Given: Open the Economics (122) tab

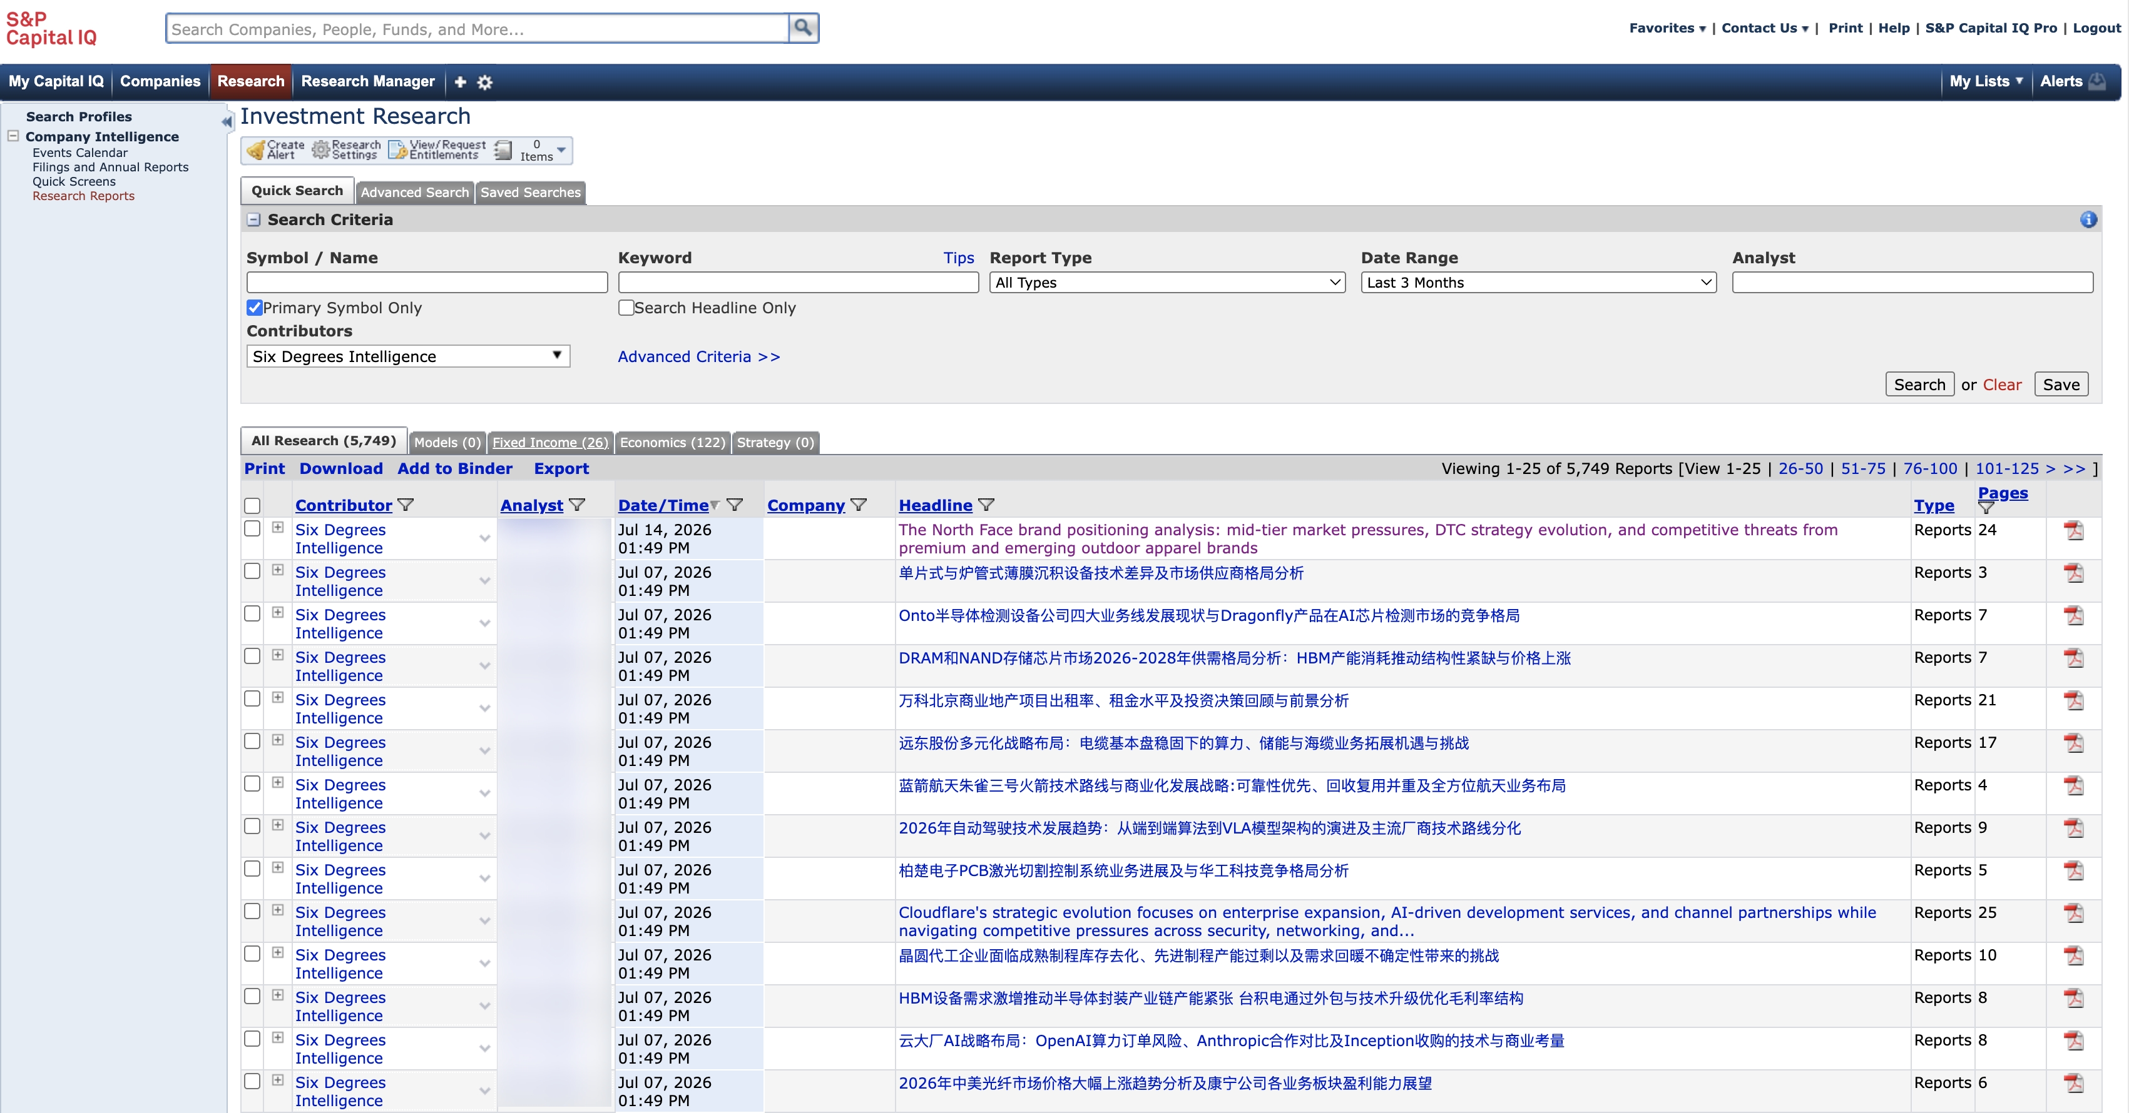Looking at the screenshot, I should click(673, 443).
